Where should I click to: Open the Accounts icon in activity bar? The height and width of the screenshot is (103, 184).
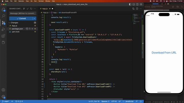[3, 90]
